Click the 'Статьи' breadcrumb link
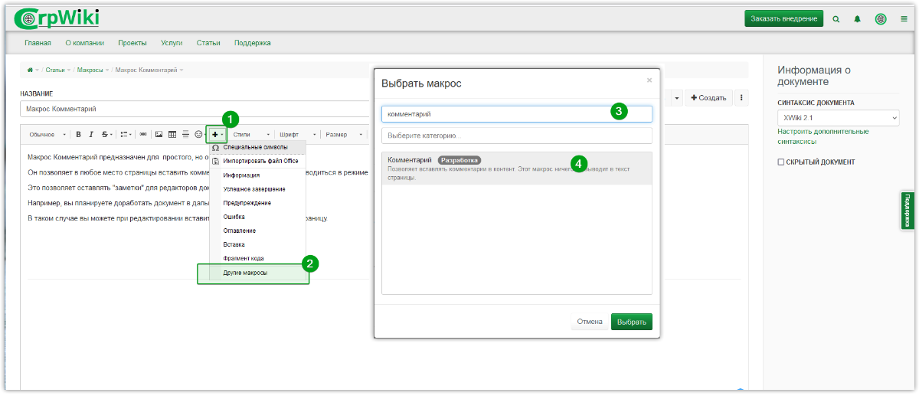Screen dimensions: 919x409 (x=55, y=70)
